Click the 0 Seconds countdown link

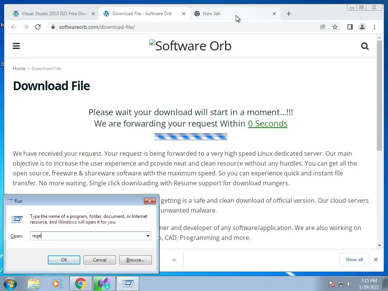[x=268, y=124]
